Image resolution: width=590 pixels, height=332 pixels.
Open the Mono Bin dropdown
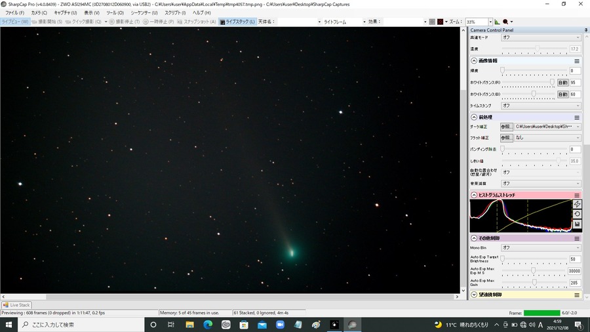click(x=541, y=247)
